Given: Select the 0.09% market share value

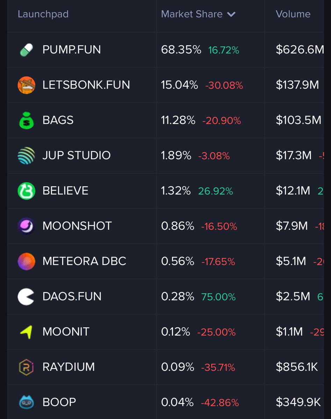Looking at the screenshot, I should (x=178, y=367).
